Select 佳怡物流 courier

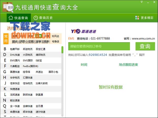tap(28, 83)
